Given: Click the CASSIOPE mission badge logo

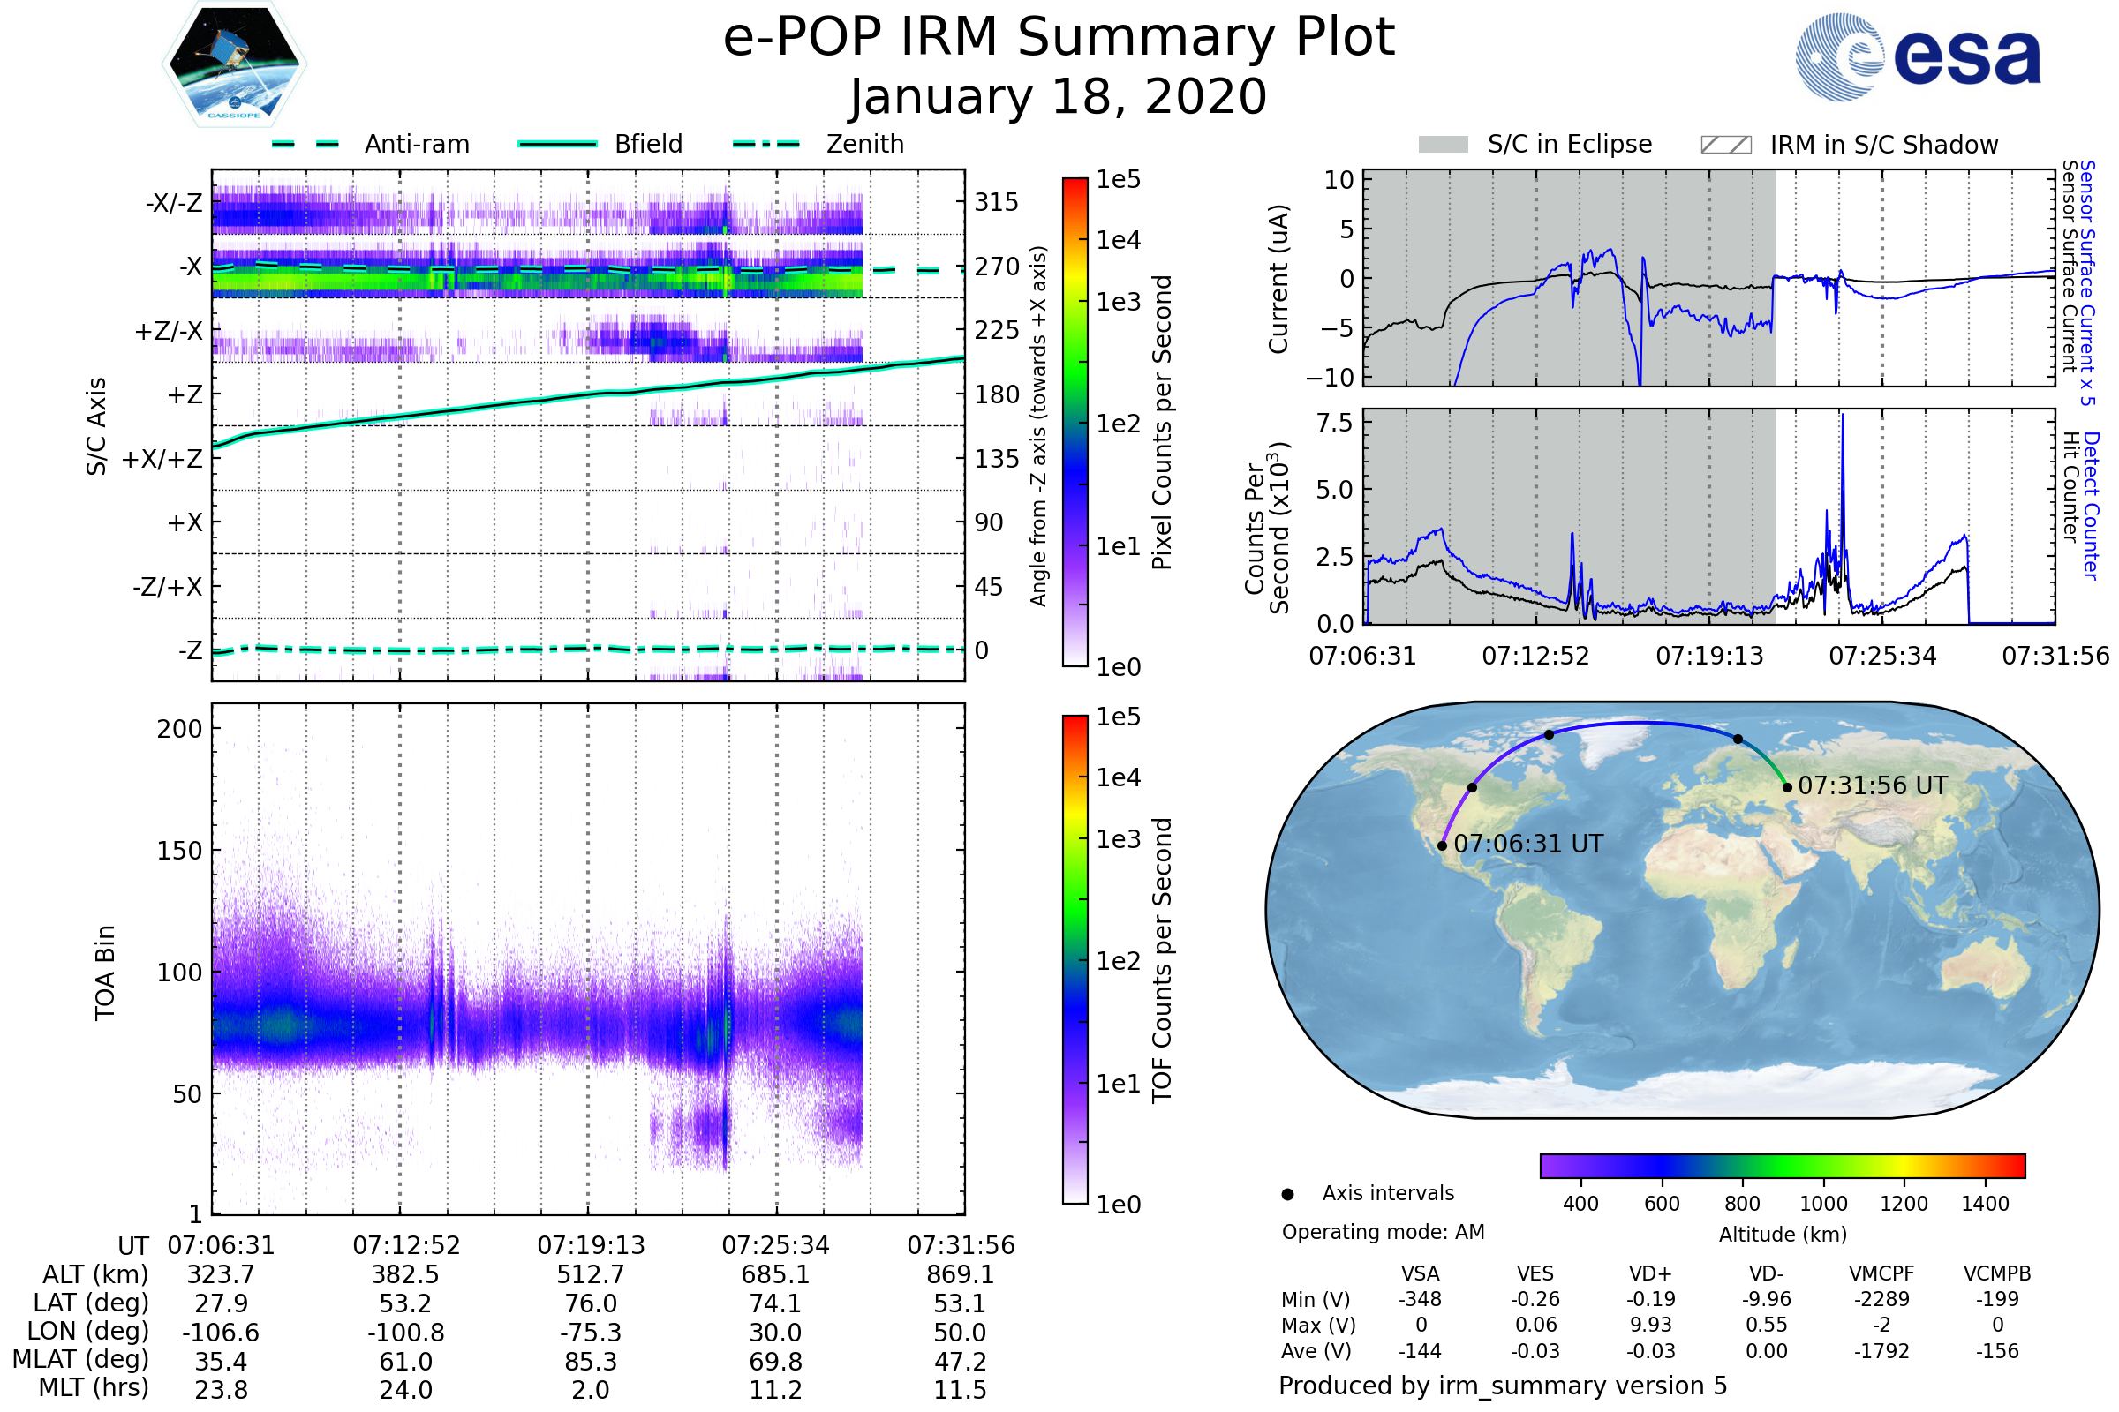Looking at the screenshot, I should coord(234,64).
